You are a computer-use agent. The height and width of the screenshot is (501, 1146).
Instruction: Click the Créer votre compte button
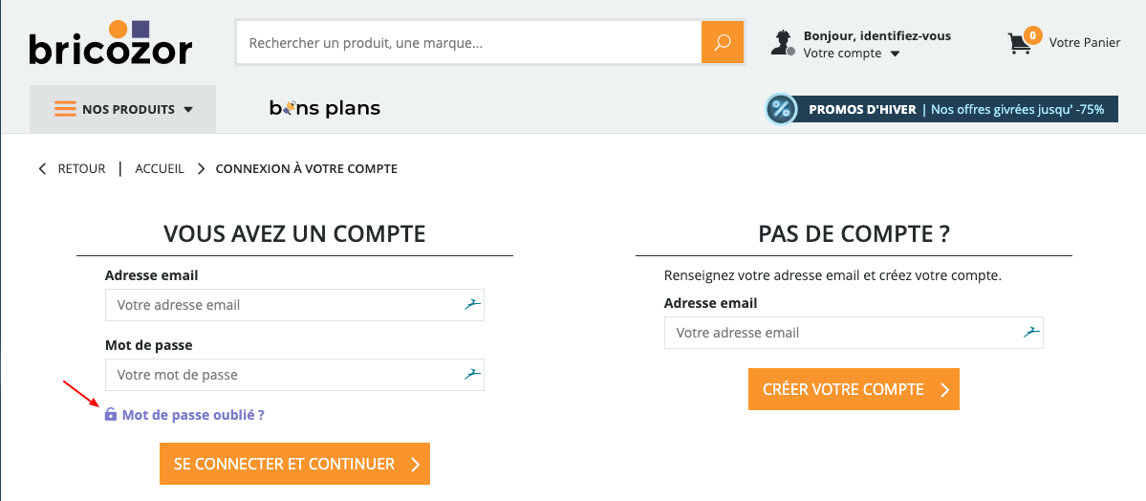(x=854, y=389)
